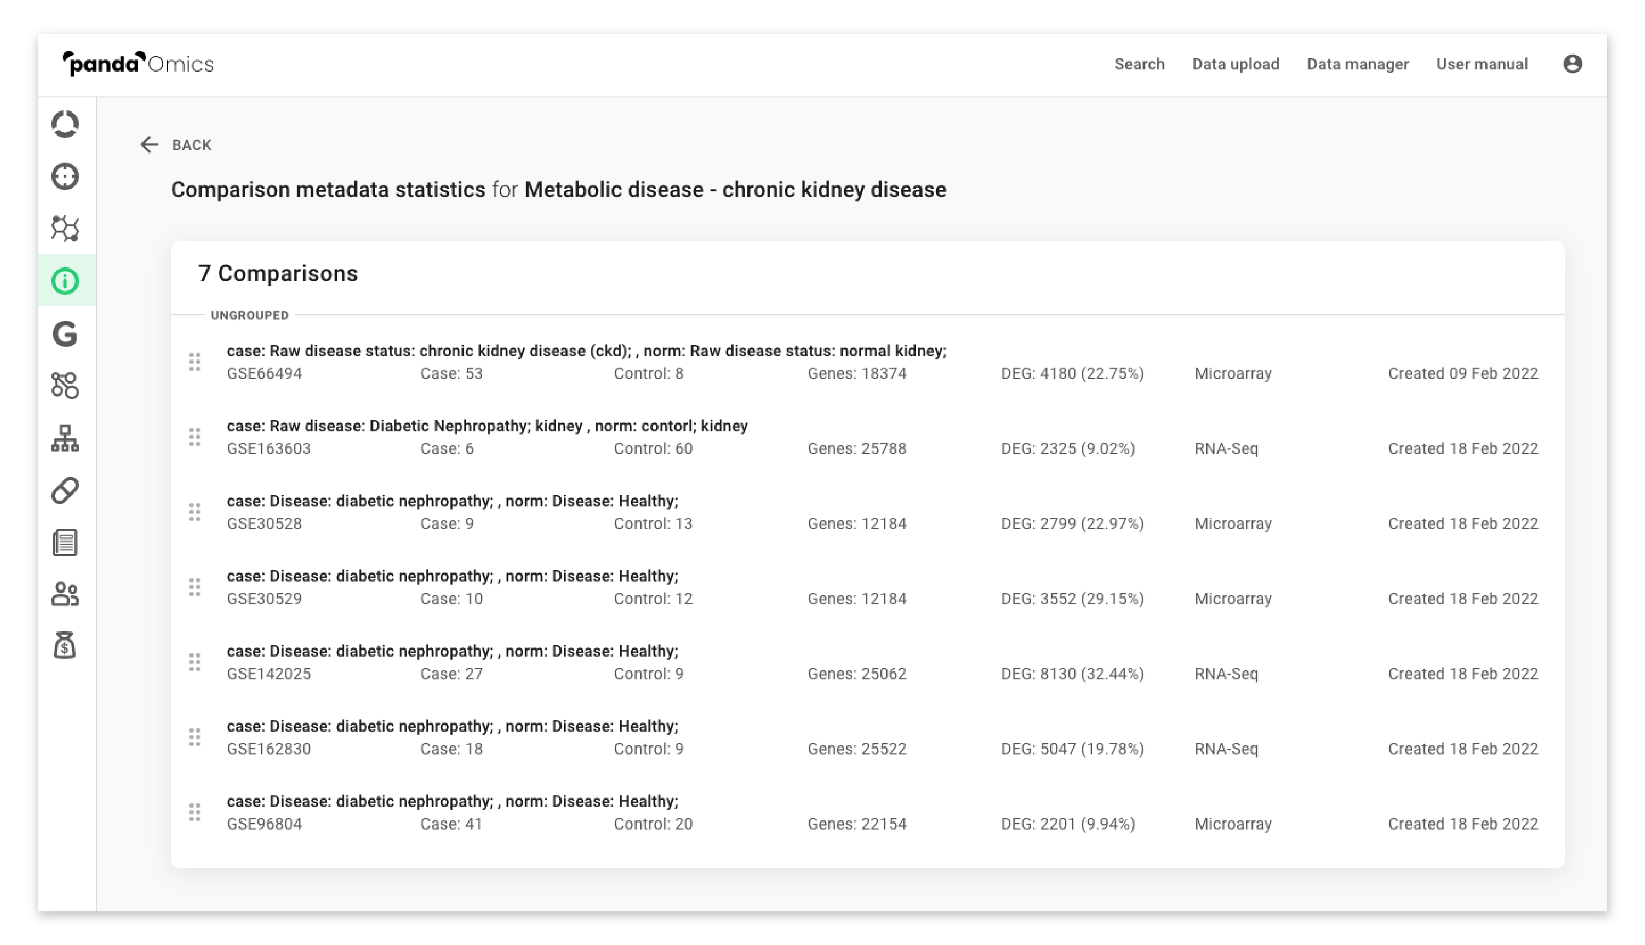Open the molecule network sidebar icon

pos(65,228)
